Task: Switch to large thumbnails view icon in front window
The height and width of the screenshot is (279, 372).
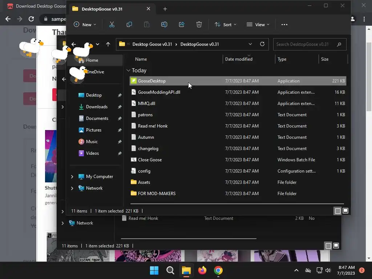Action: click(345, 211)
